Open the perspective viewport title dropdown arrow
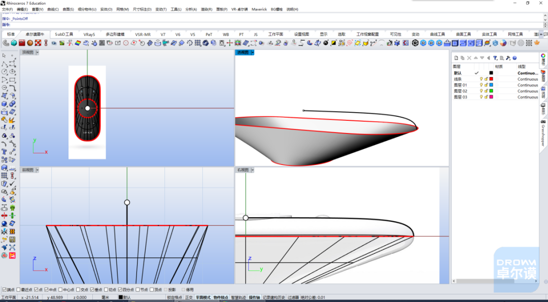The image size is (548, 302). 252,52
